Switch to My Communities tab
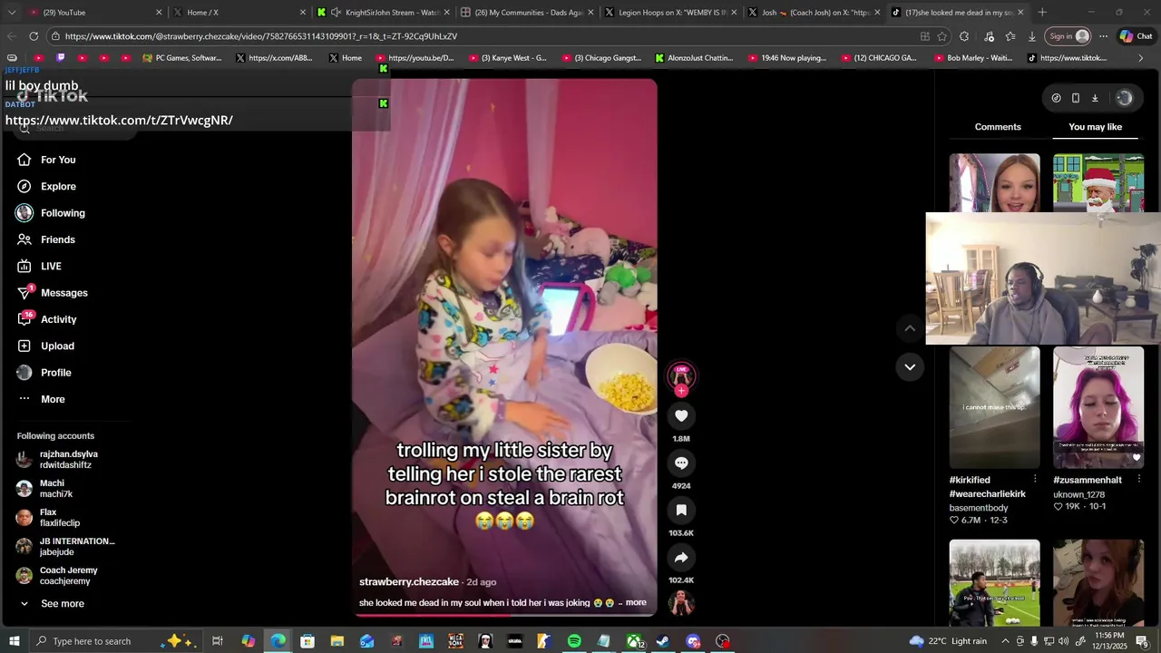The image size is (1161, 653). click(x=527, y=13)
